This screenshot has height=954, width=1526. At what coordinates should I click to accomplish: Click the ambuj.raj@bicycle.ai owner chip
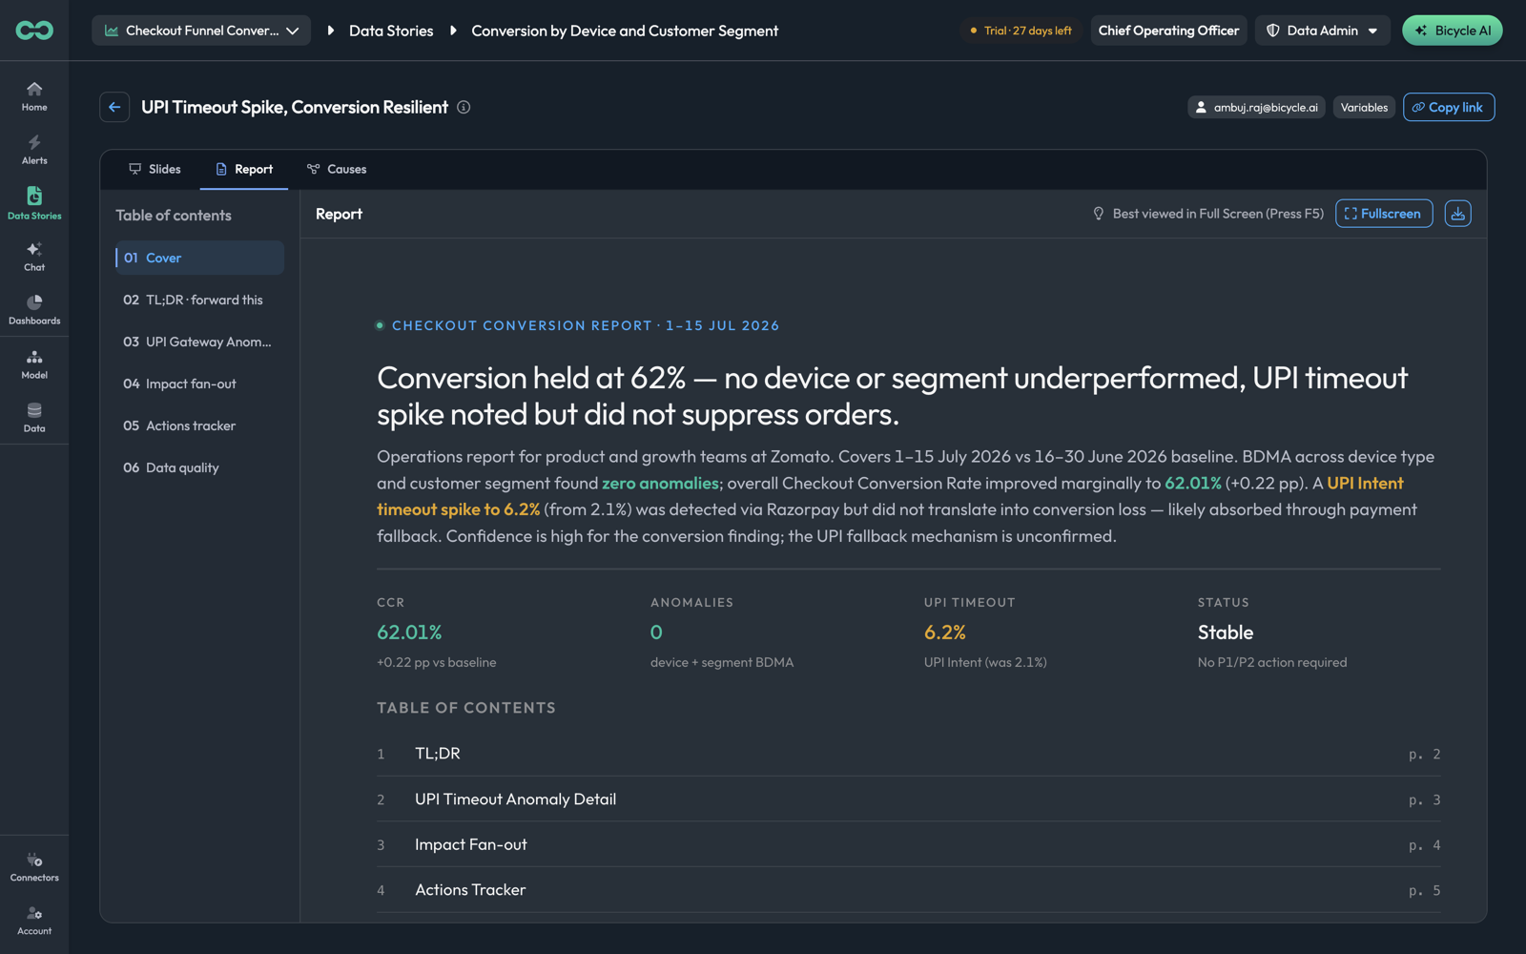(1256, 107)
